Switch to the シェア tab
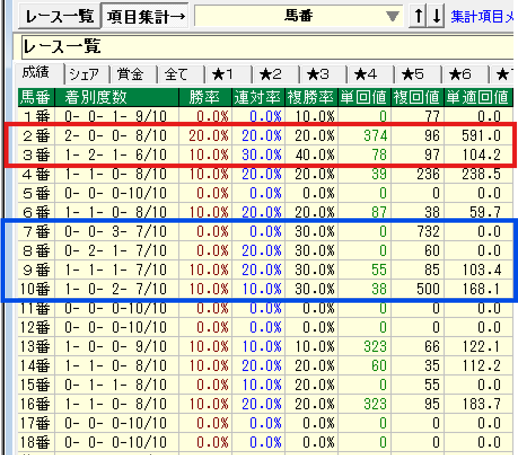Image resolution: width=518 pixels, height=455 pixels. [85, 74]
